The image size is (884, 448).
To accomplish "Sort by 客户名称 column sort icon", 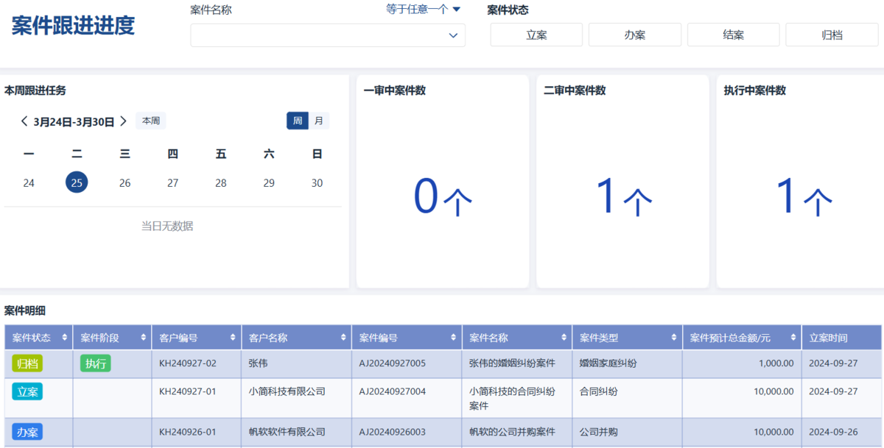I will 344,338.
